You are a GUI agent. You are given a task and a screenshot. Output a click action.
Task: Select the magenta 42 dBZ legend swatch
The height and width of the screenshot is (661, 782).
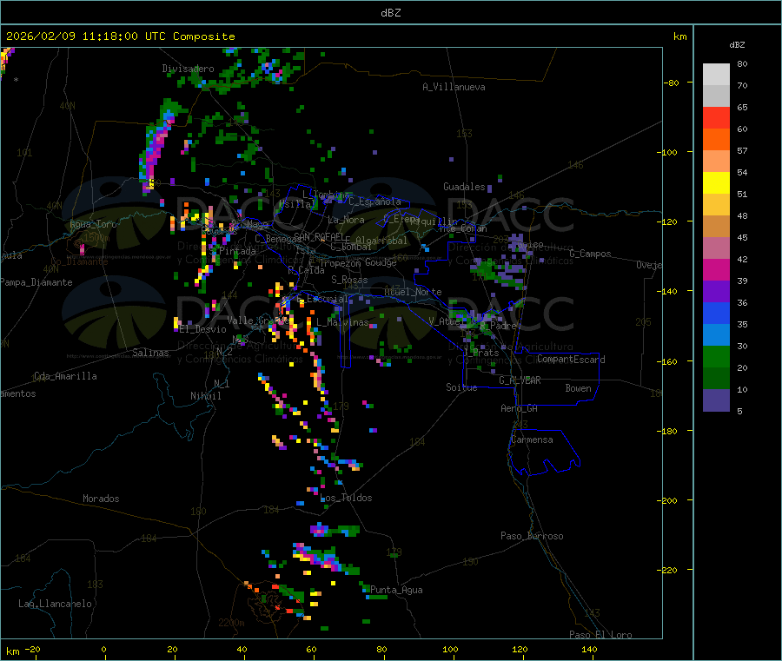(716, 269)
